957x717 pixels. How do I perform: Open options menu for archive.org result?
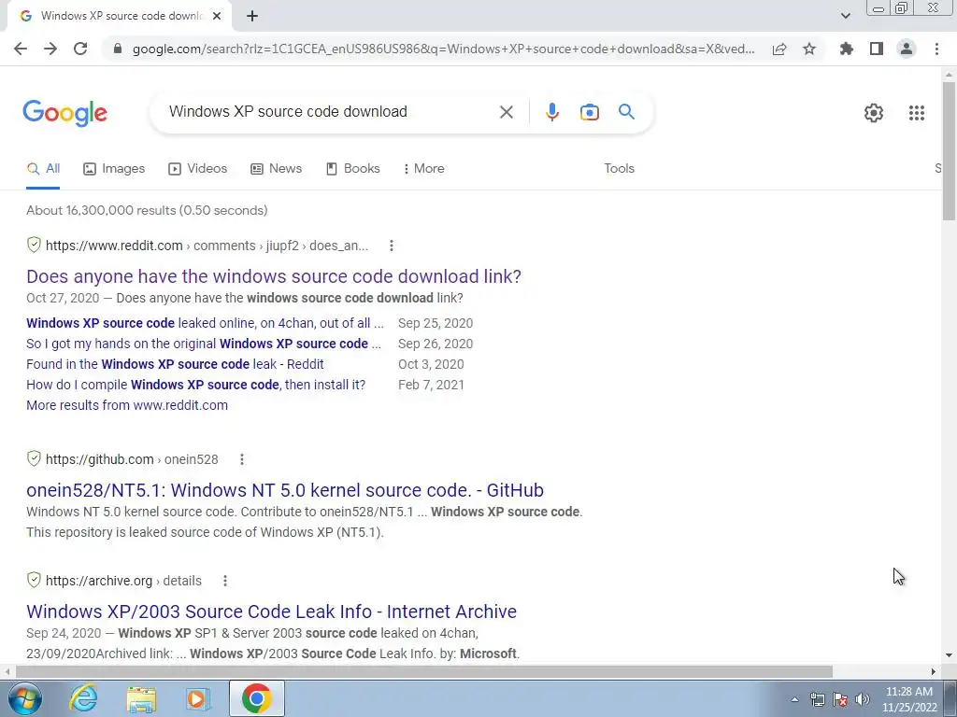click(x=224, y=581)
